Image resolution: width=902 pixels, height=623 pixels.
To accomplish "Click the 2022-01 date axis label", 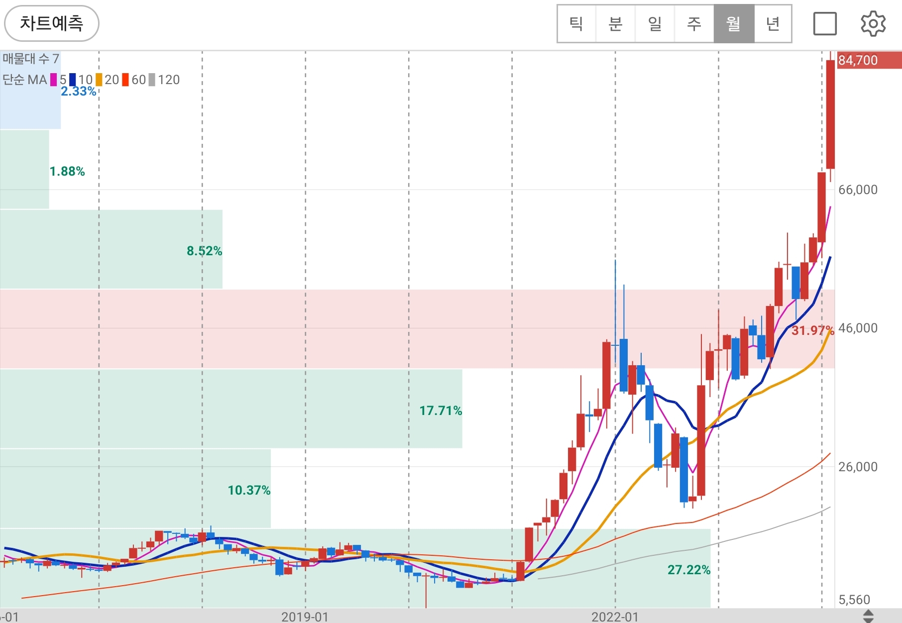I will (615, 617).
